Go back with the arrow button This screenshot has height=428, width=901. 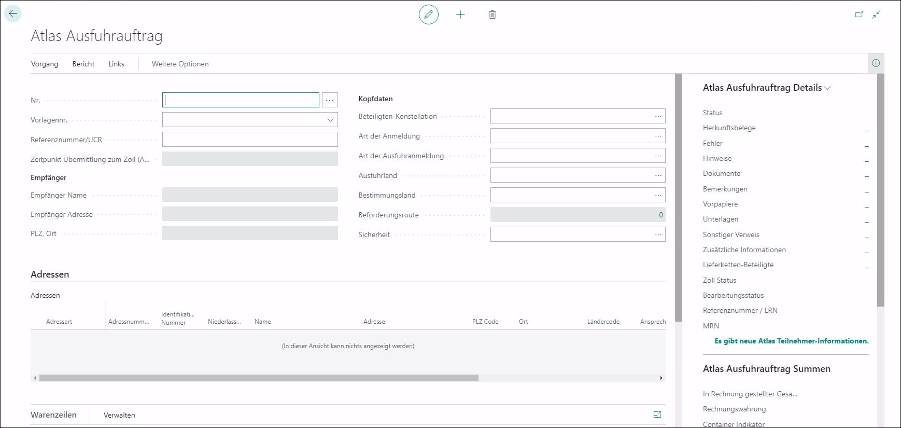tap(13, 14)
